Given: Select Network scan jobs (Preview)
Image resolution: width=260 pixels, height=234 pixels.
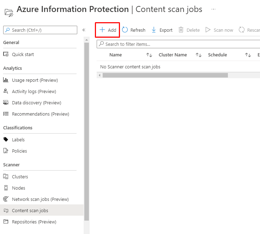Looking at the screenshot, I should pyautogui.click(x=40, y=199).
